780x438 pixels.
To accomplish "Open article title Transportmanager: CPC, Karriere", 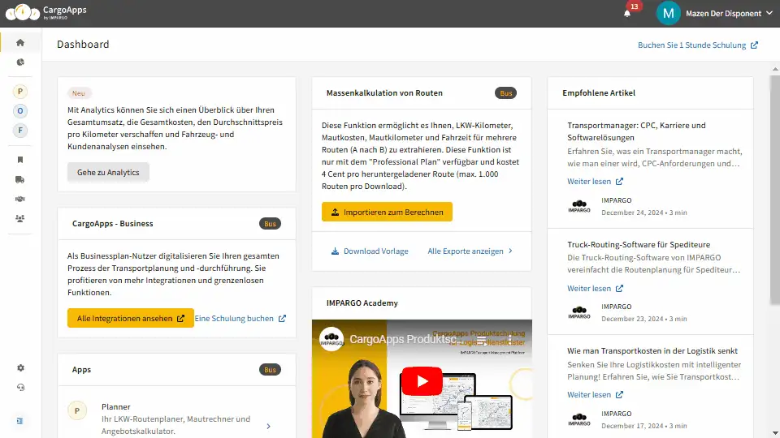I will pos(636,131).
